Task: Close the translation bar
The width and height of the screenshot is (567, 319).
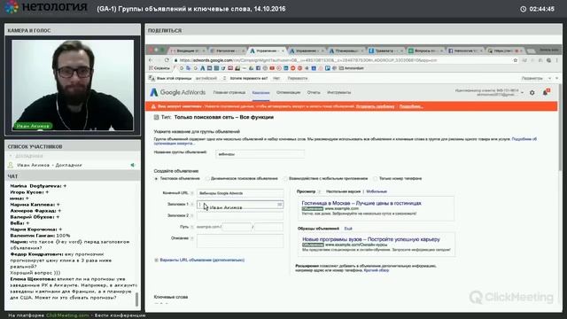Action: tap(556, 78)
